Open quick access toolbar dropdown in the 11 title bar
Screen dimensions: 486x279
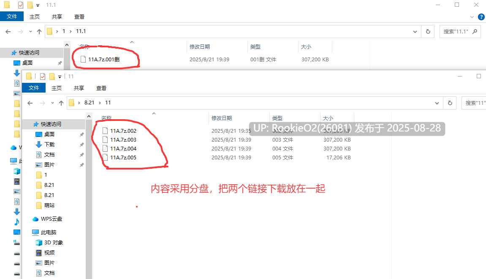click(60, 77)
